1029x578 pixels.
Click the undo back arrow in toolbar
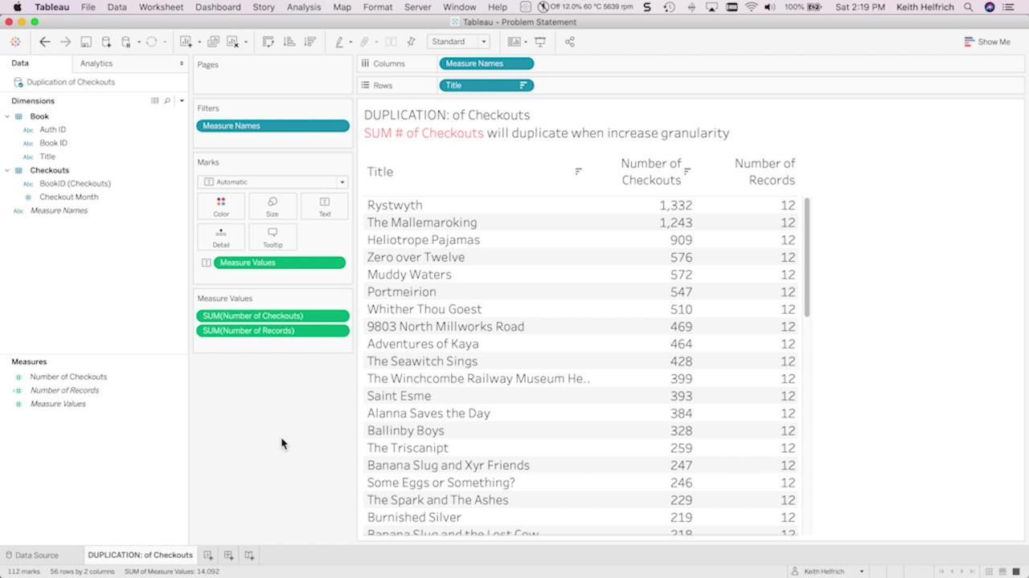point(45,42)
